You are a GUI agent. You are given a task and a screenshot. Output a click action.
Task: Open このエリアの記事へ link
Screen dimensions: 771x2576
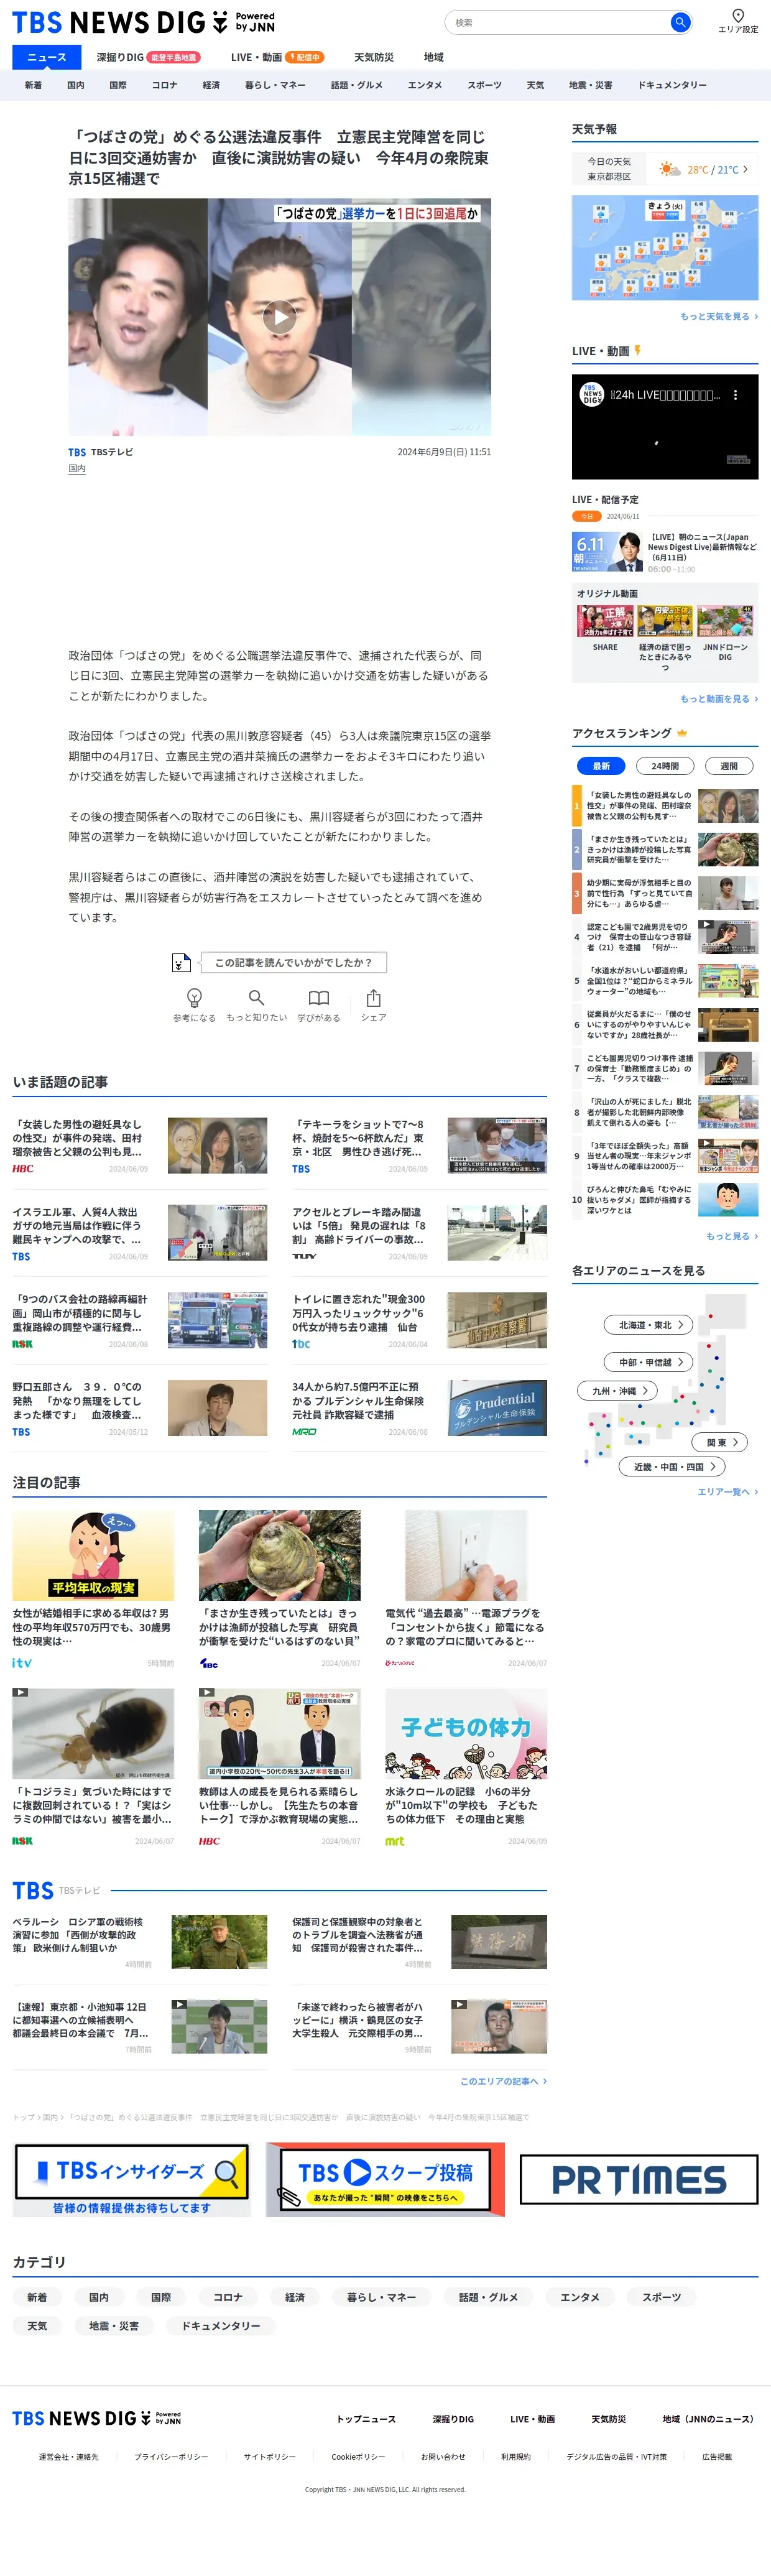click(x=503, y=2081)
